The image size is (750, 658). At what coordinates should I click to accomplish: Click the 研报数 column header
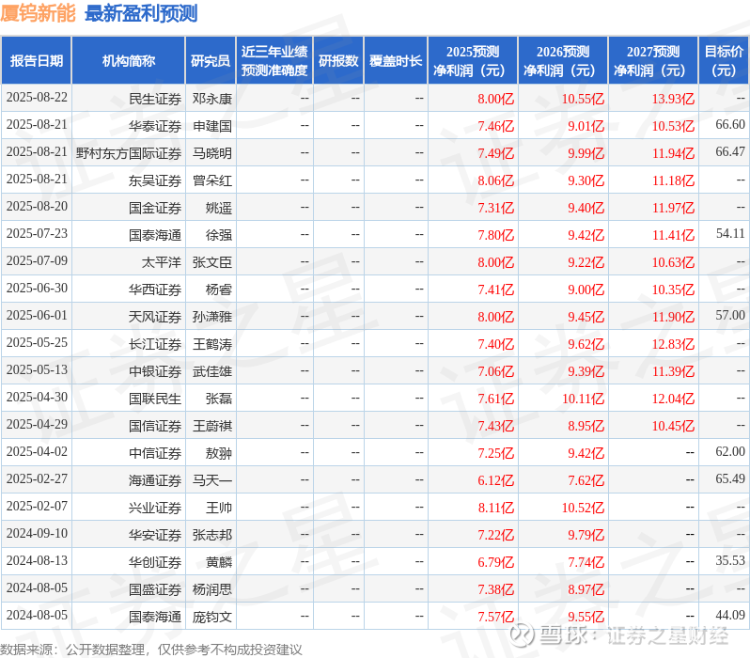pyautogui.click(x=338, y=61)
